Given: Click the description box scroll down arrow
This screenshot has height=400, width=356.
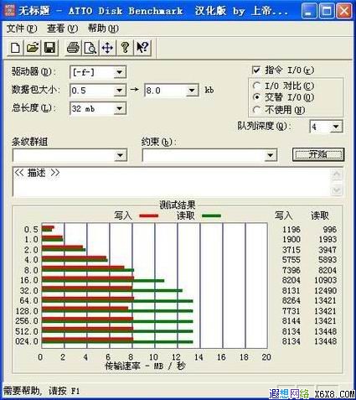Looking at the screenshot, I should (337, 190).
